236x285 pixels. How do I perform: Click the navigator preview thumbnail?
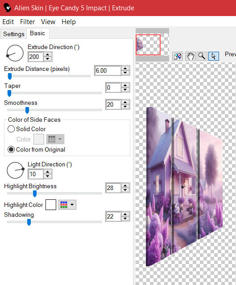[148, 45]
